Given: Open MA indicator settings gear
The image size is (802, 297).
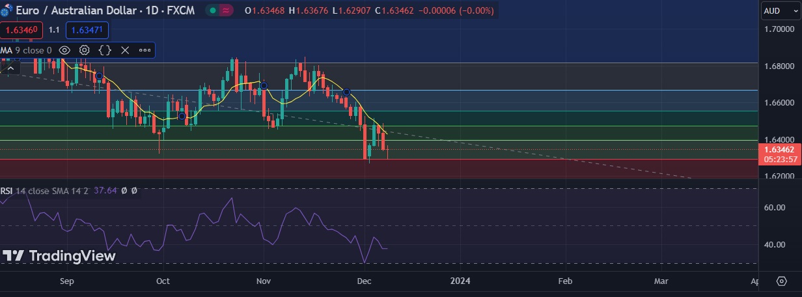Looking at the screenshot, I should click(85, 50).
